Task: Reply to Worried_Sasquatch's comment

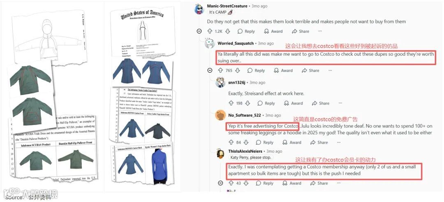Action: pyautogui.click(x=256, y=70)
